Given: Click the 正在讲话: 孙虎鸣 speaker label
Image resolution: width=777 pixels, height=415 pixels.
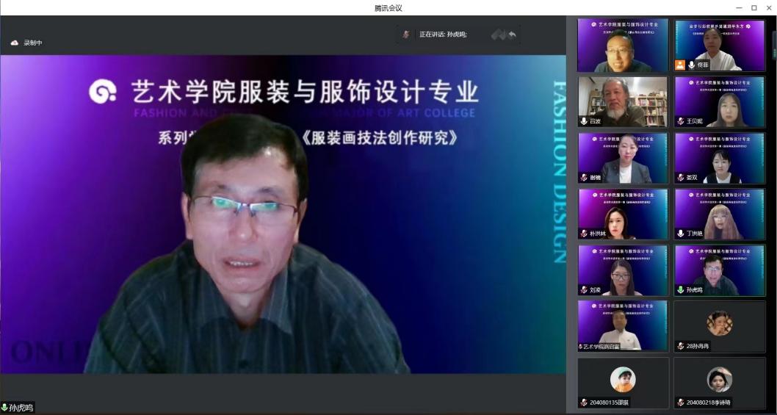Looking at the screenshot, I should click(x=443, y=35).
